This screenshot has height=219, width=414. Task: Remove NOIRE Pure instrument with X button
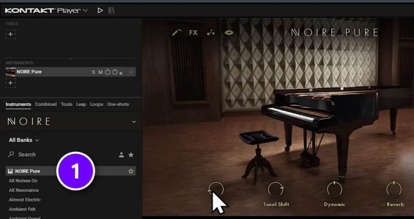(131, 72)
